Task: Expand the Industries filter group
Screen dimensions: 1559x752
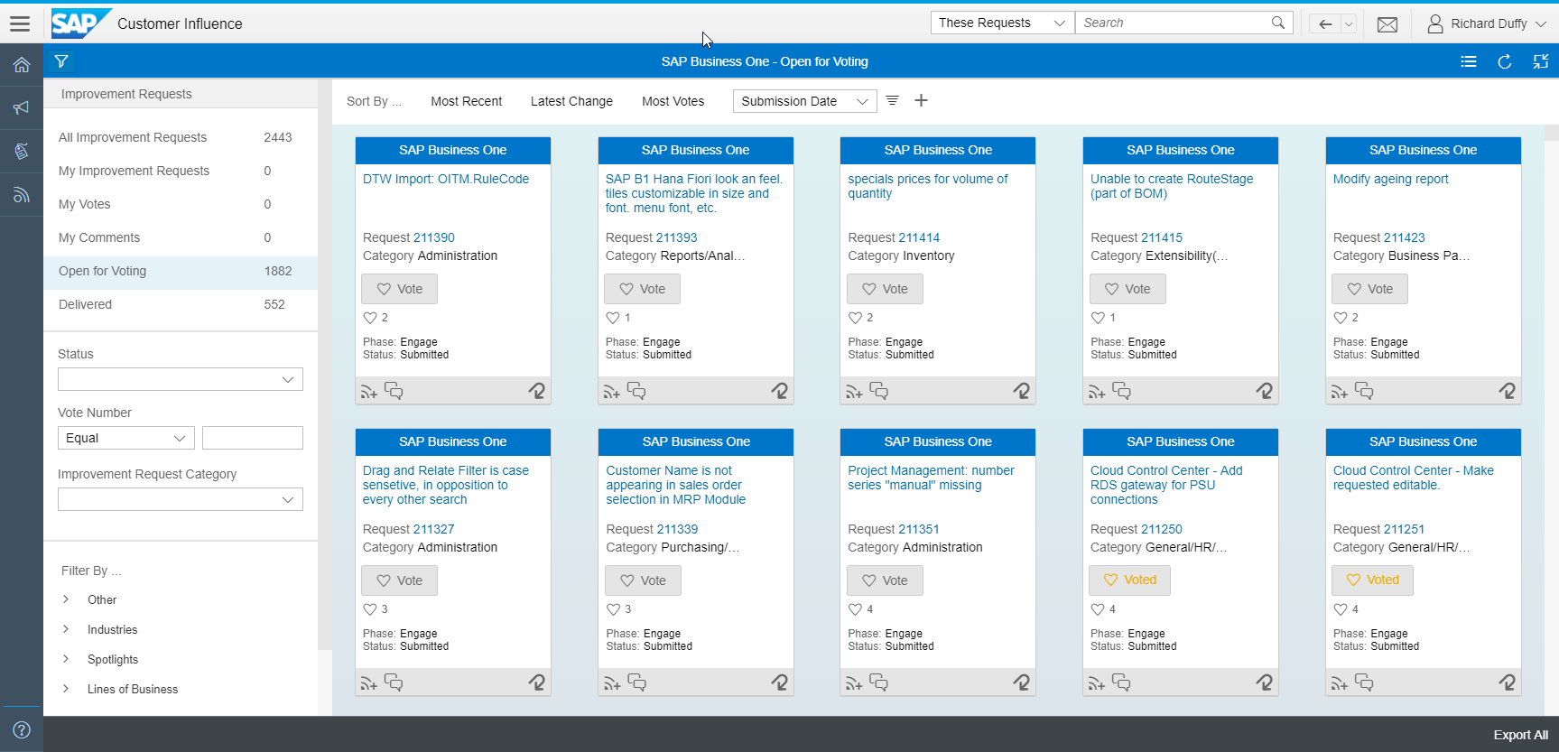Action: pyautogui.click(x=66, y=629)
